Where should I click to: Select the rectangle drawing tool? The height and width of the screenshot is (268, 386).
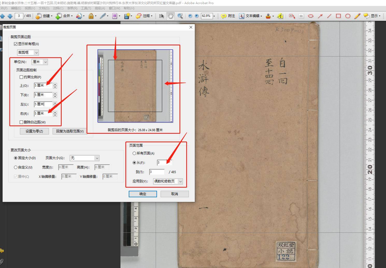click(x=338, y=16)
